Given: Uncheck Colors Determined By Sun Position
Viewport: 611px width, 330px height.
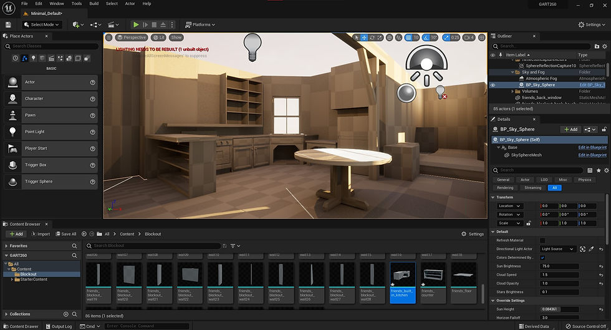Looking at the screenshot, I should point(542,258).
